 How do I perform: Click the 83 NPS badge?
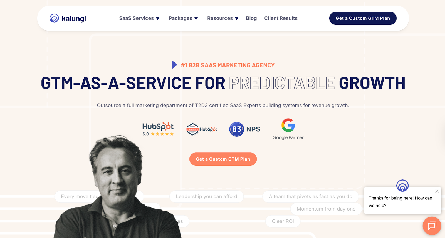click(x=245, y=129)
